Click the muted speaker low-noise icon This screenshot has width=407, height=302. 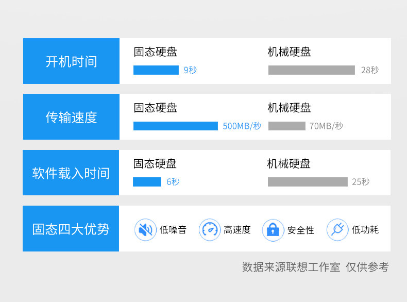(145, 230)
